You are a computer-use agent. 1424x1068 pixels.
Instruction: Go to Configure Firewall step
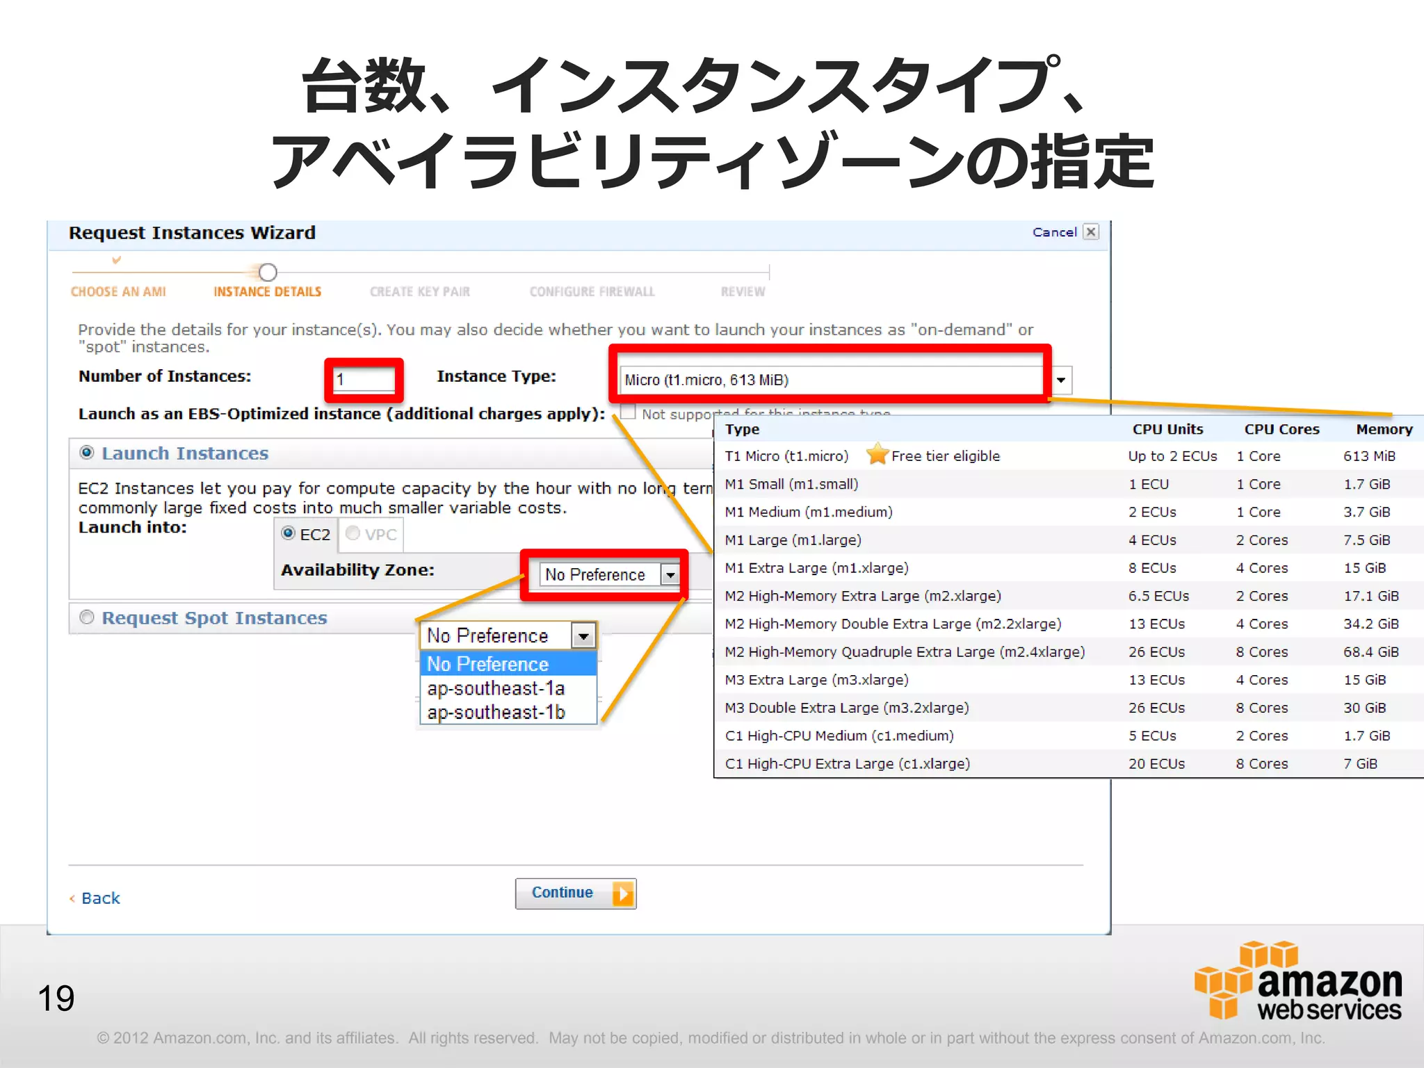tap(592, 292)
